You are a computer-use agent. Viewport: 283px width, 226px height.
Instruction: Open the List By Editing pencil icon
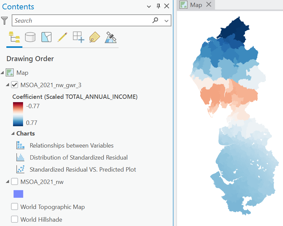point(62,37)
